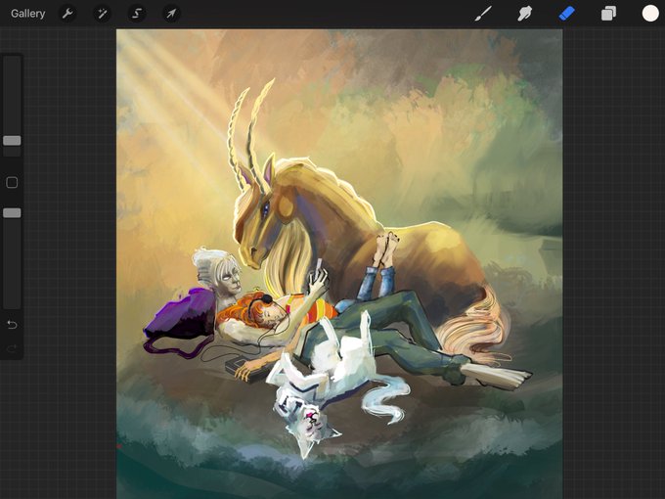Open the Actions wrench menu
This screenshot has width=665, height=499.
(x=67, y=14)
